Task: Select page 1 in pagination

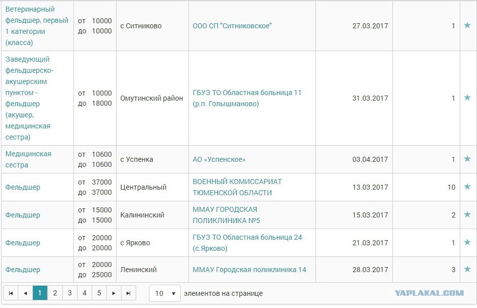Action: pyautogui.click(x=40, y=293)
